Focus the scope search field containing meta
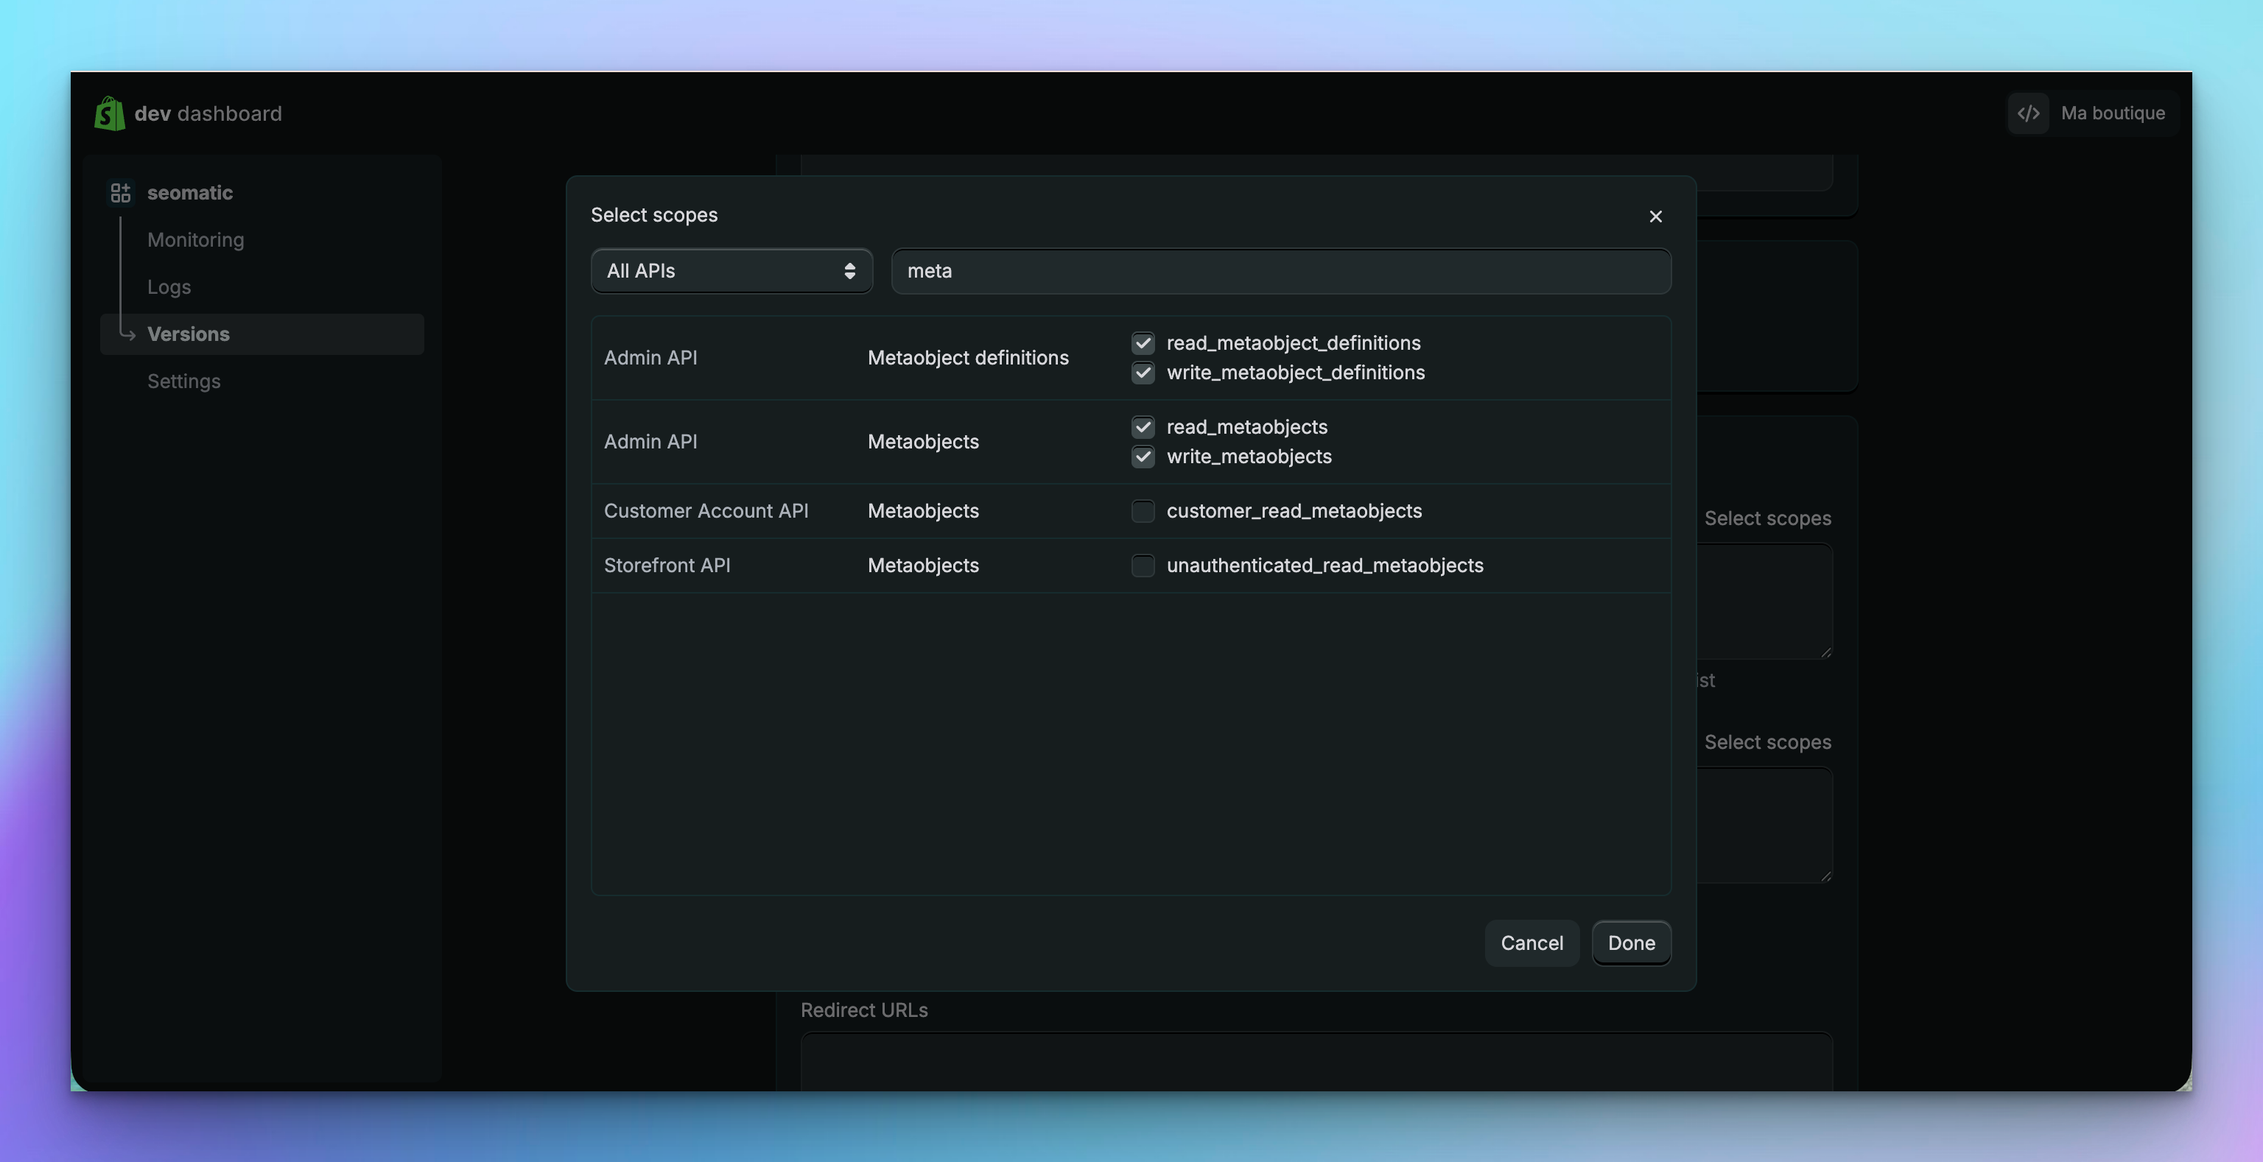The height and width of the screenshot is (1162, 2263). tap(1281, 270)
